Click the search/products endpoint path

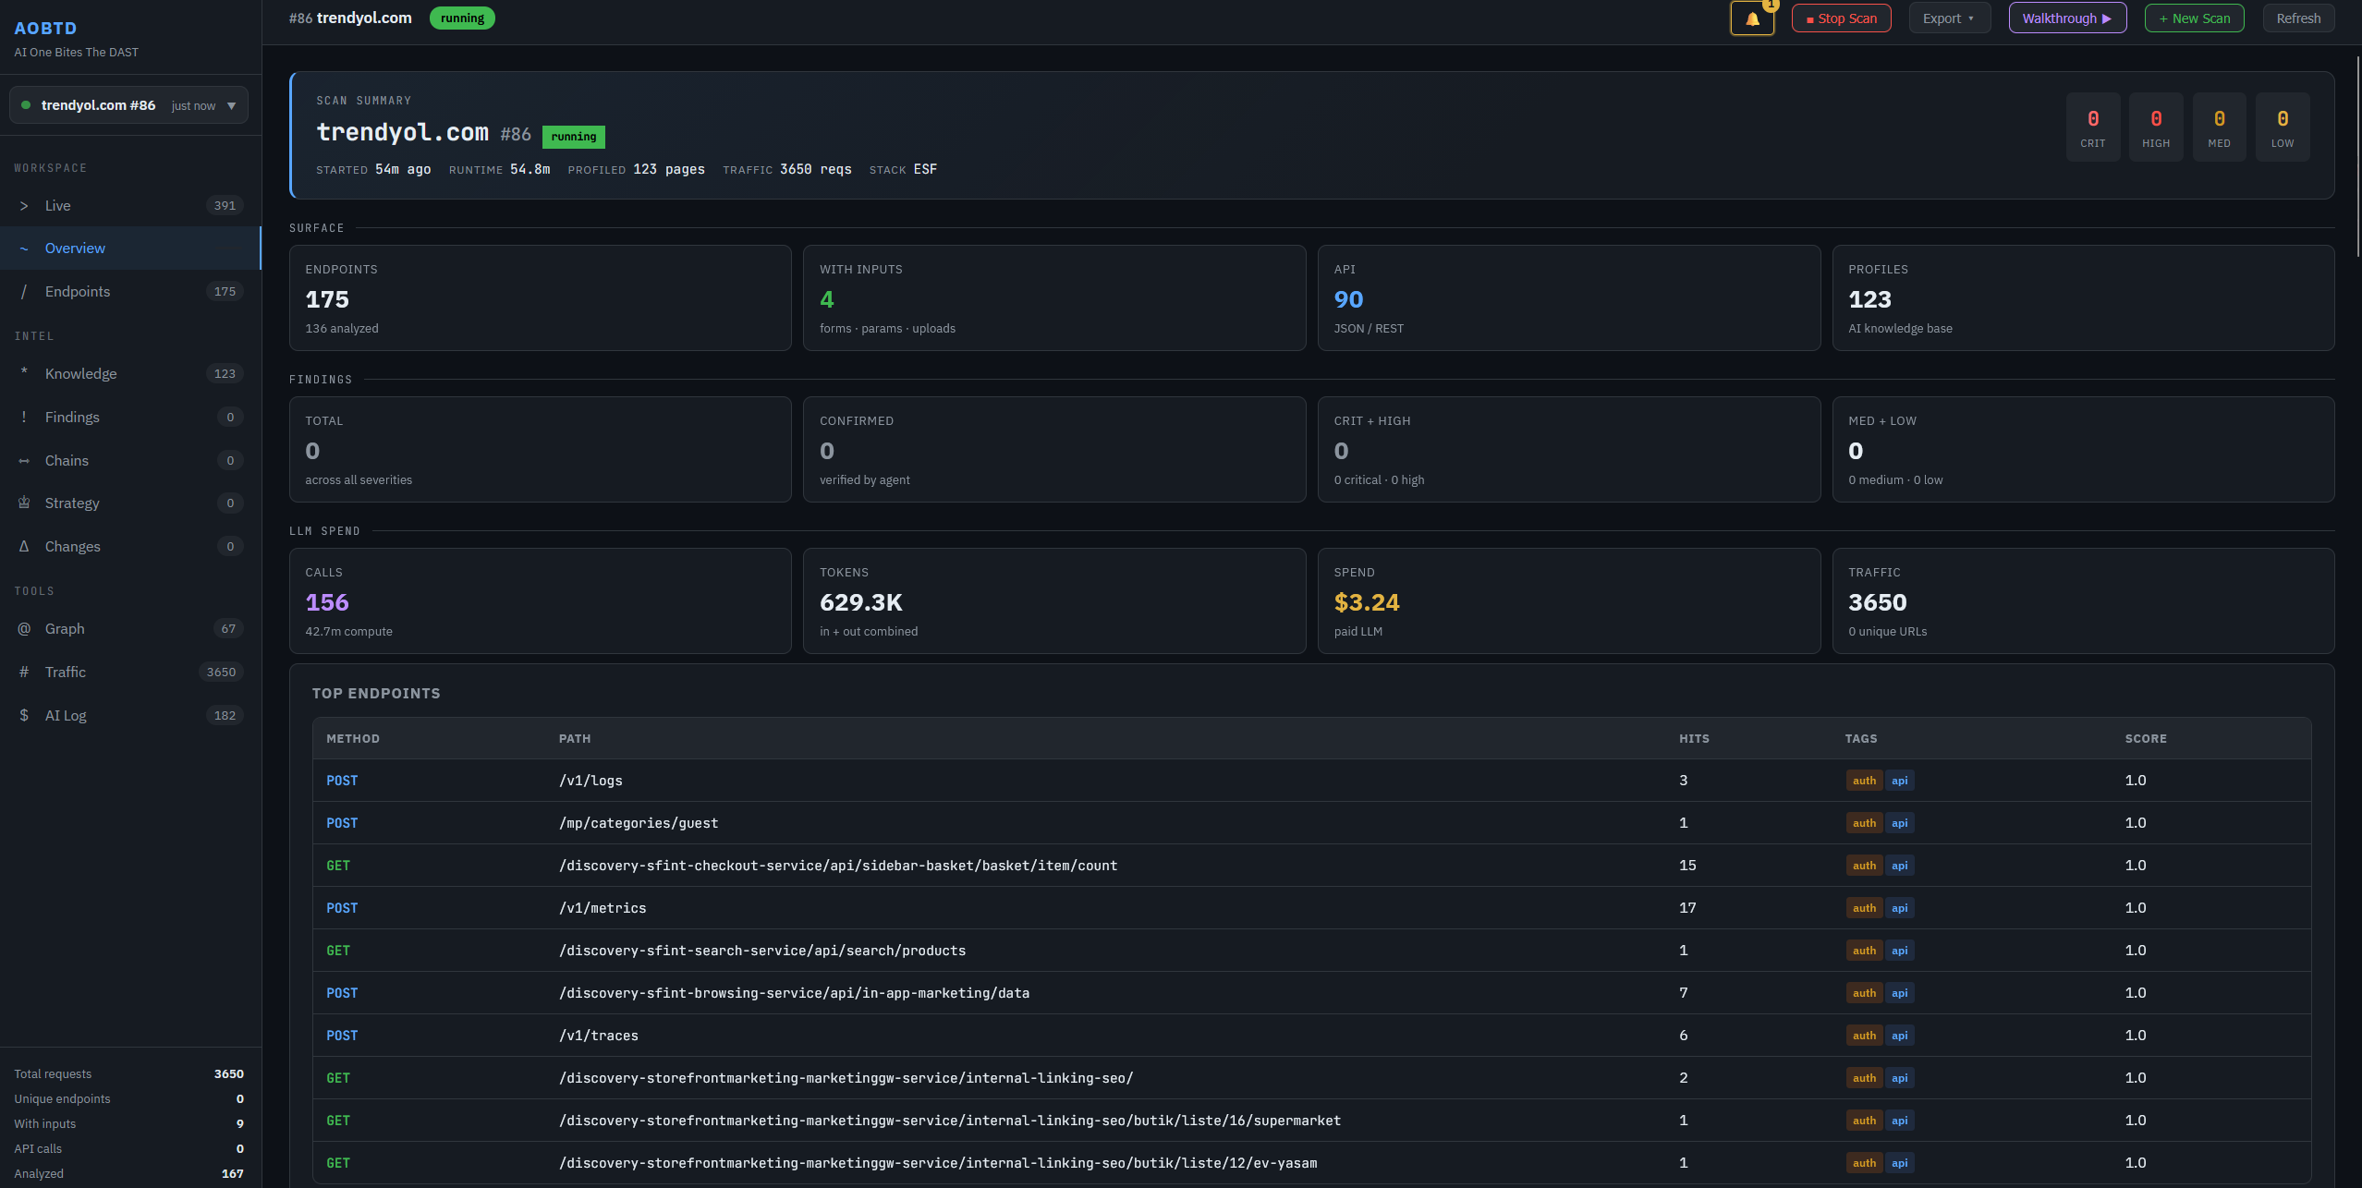(762, 951)
